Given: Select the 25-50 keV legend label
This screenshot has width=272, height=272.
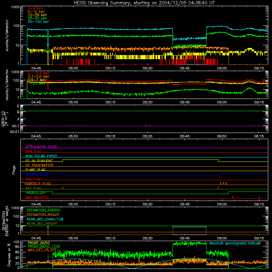Looking at the screenshot, I should 37,18.
